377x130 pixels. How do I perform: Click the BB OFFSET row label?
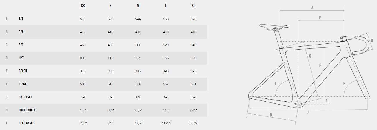[25, 97]
